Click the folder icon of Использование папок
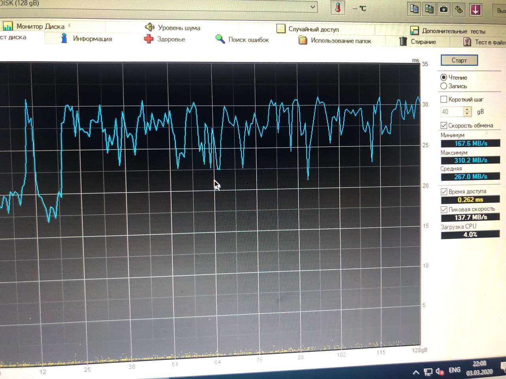506x379 pixels. [x=303, y=40]
